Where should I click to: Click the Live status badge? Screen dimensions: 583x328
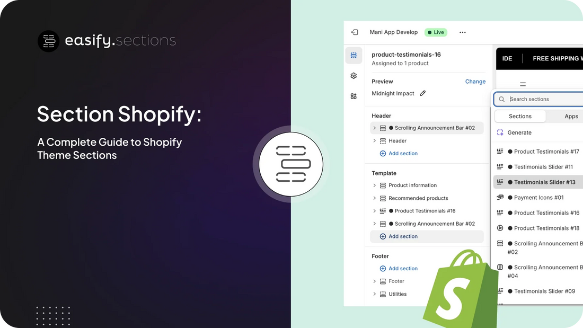coord(436,32)
